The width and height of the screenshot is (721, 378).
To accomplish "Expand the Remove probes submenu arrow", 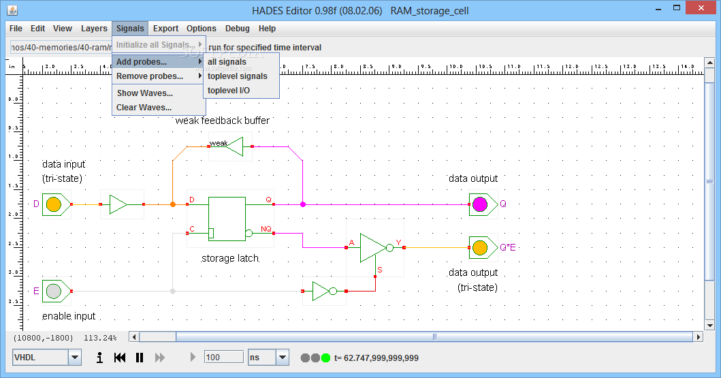I will coord(200,76).
